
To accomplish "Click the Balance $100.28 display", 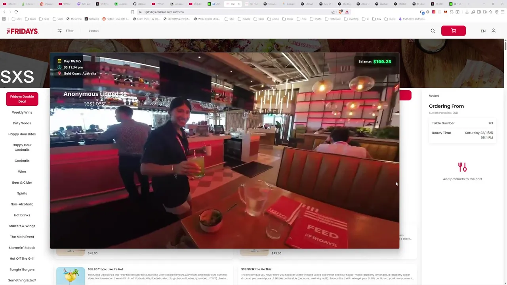I will click(x=375, y=61).
